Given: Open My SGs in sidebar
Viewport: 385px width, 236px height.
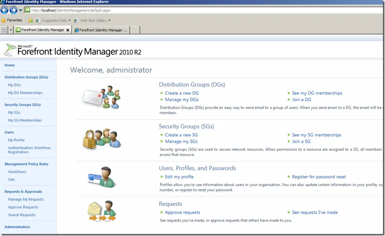Looking at the screenshot, I should coord(14,112).
